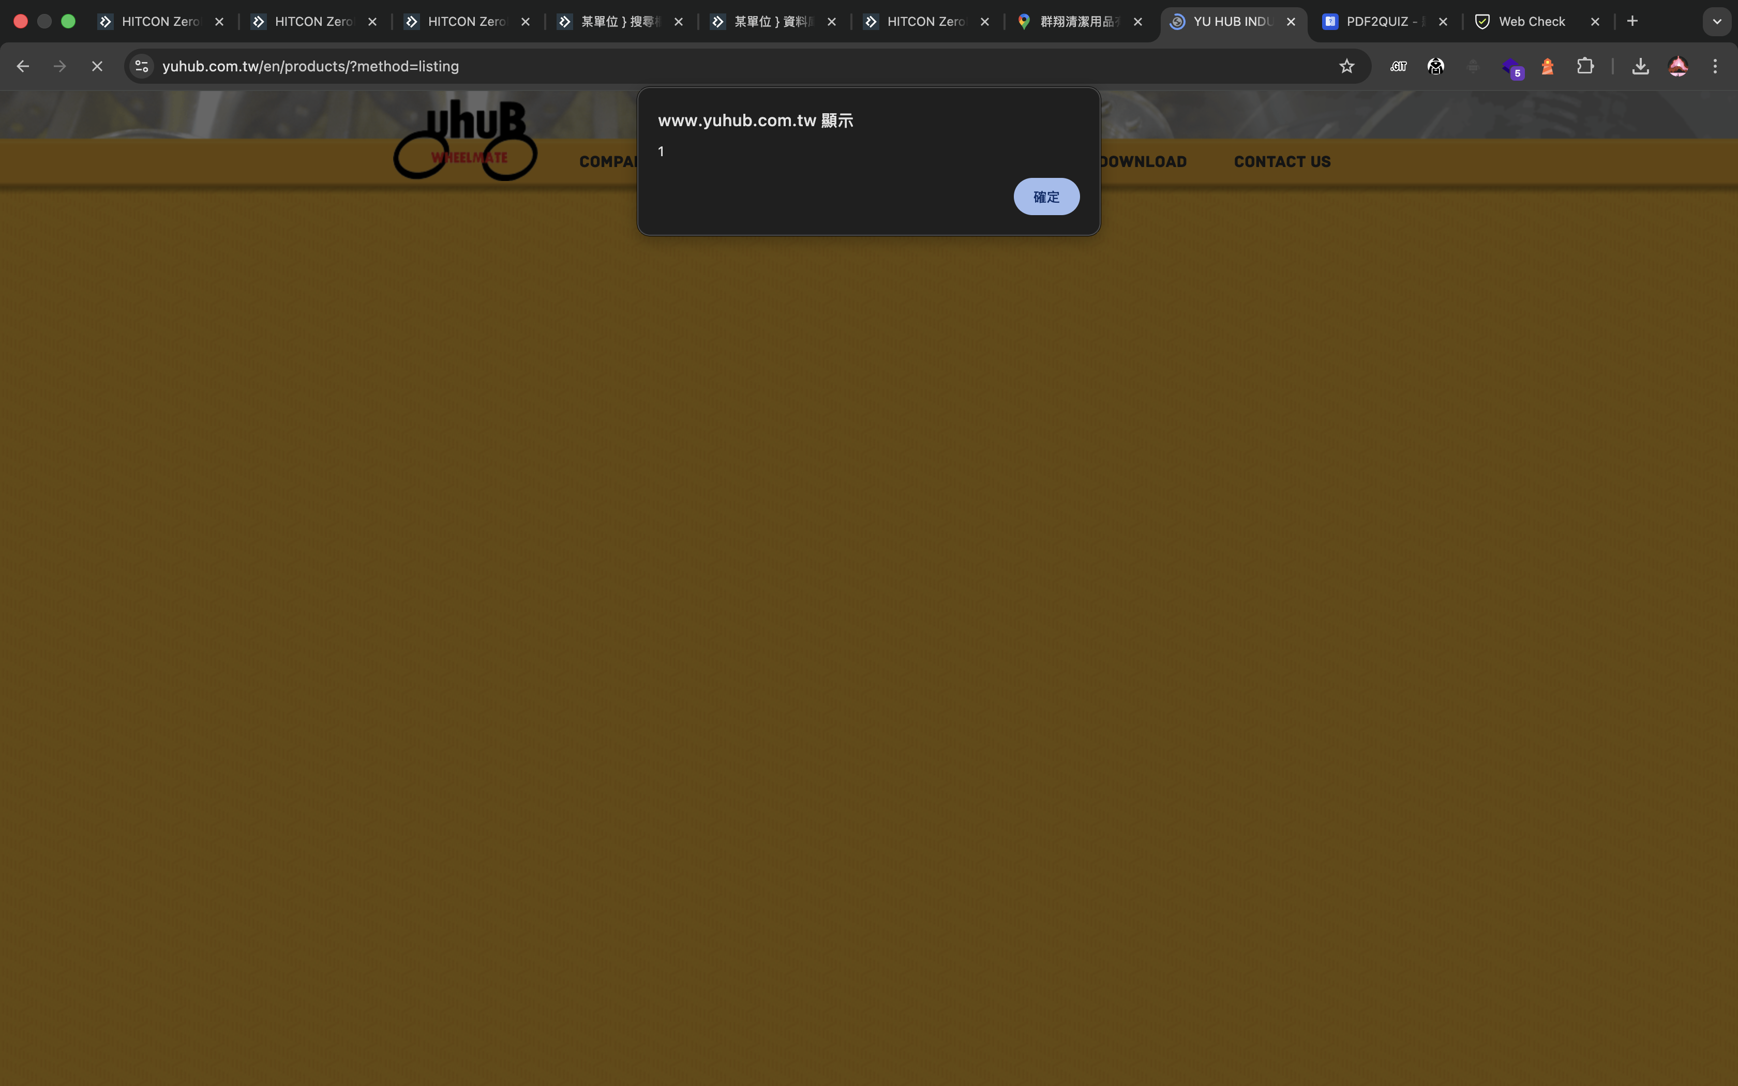The width and height of the screenshot is (1738, 1086).
Task: Close the PDF2QUIZ tab
Action: click(x=1443, y=22)
